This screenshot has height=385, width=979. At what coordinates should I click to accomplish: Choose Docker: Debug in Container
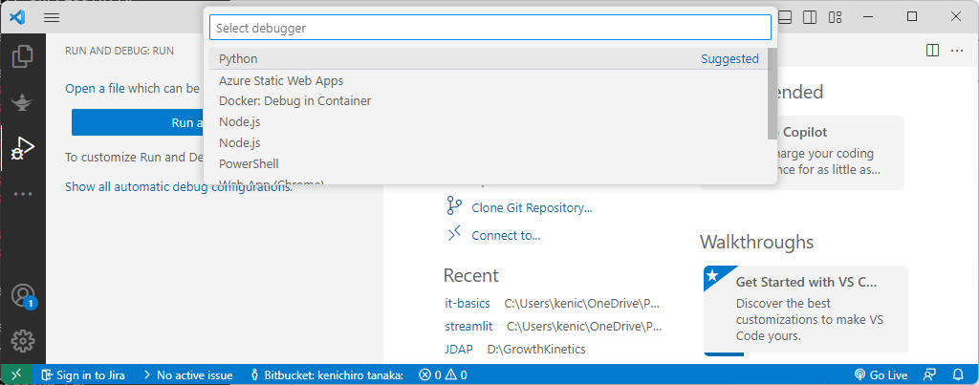[489, 100]
